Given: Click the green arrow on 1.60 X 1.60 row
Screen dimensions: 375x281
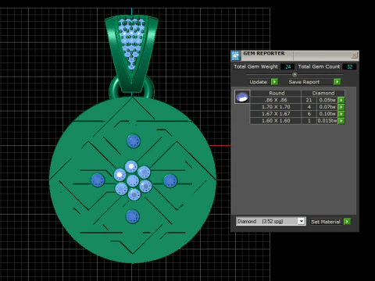Looking at the screenshot, I should point(341,121).
